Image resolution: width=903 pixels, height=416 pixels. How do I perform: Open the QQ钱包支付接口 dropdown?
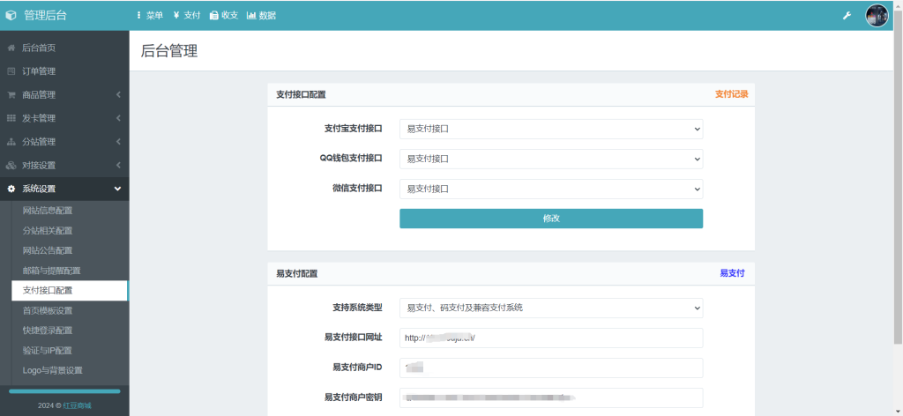click(551, 159)
